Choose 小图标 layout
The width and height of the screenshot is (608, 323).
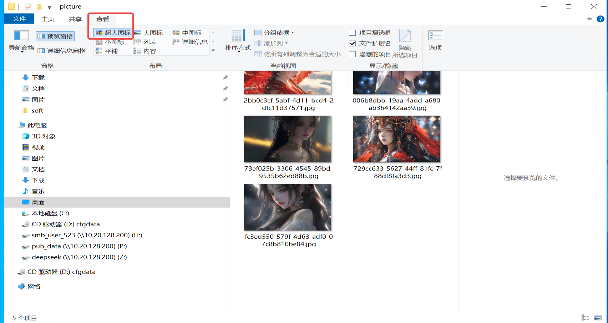point(110,42)
